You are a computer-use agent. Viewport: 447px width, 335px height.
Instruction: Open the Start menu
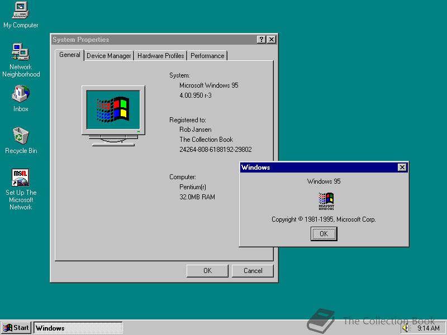(16, 328)
